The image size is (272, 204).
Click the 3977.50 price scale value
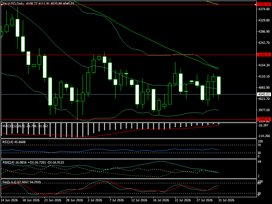(264, 110)
